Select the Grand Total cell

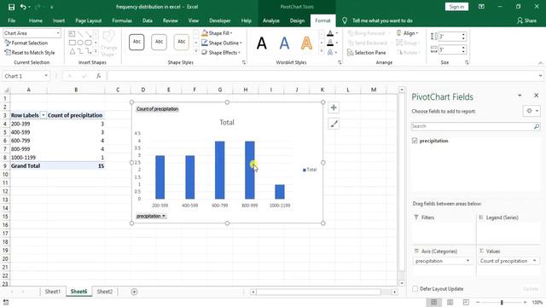click(x=28, y=166)
